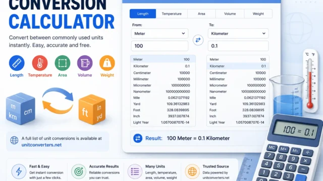Select Centimeter in the From unit list
This screenshot has height=181, width=323.
coord(163,73)
